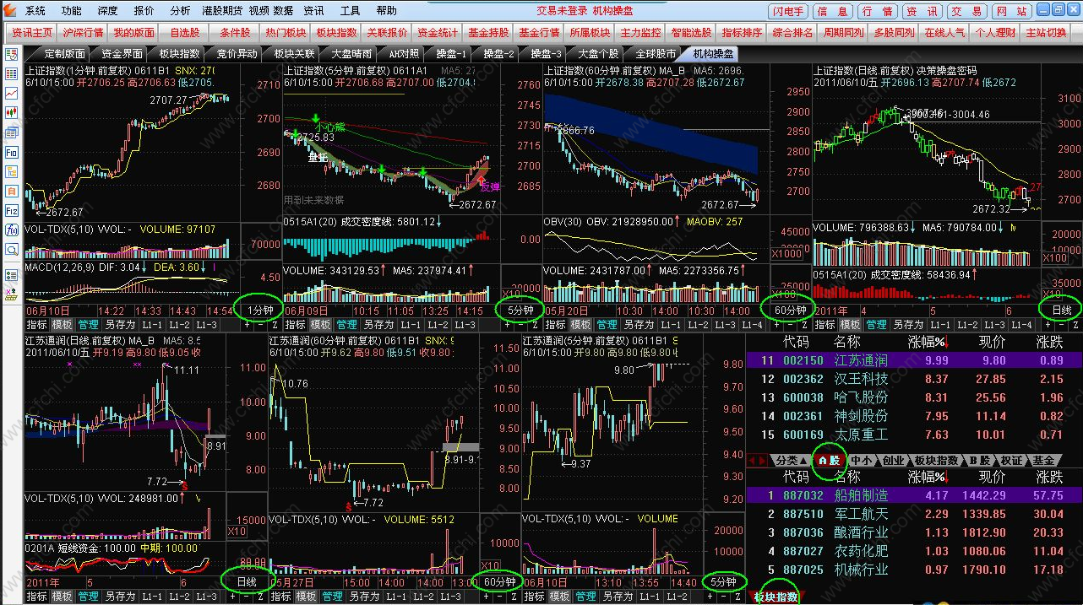The image size is (1083, 605).
Task: Click the 主力监控 toolbar button
Action: (x=640, y=33)
